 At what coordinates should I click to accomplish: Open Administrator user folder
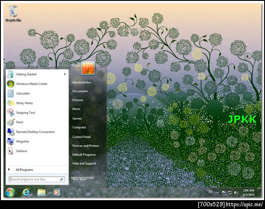[82, 82]
